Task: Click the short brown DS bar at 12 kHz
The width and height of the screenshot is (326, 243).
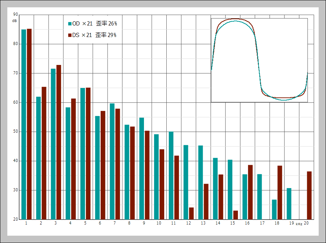Action: tap(191, 213)
